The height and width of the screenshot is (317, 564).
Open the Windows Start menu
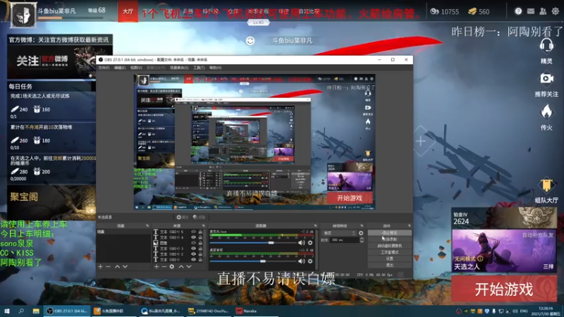click(7, 311)
